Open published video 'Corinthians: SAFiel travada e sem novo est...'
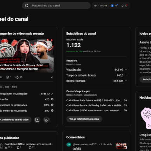 click(x=28, y=144)
